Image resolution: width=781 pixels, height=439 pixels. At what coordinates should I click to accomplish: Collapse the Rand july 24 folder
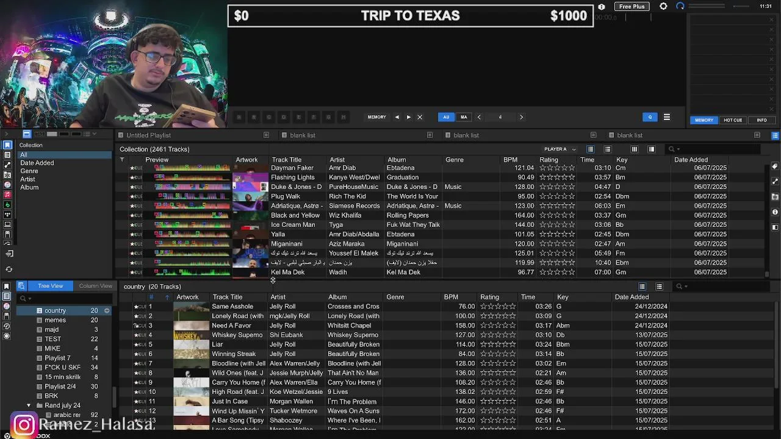pos(29,405)
